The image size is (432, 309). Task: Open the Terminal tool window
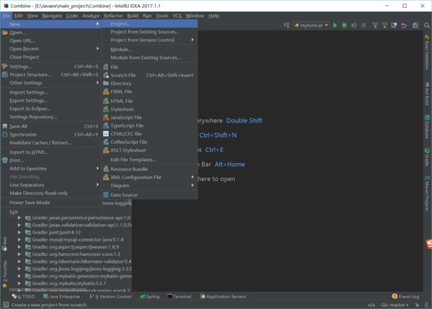click(x=179, y=296)
